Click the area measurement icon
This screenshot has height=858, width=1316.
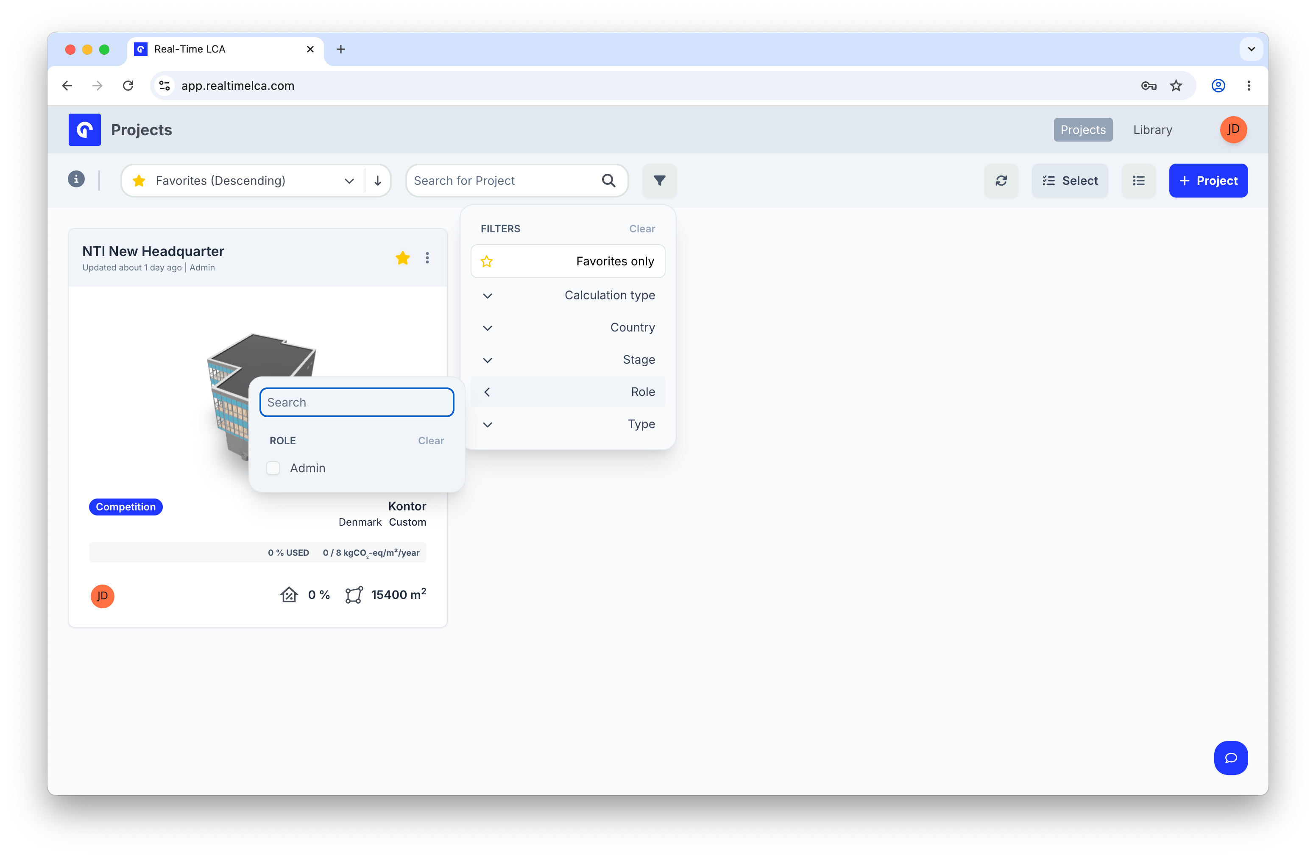[354, 595]
